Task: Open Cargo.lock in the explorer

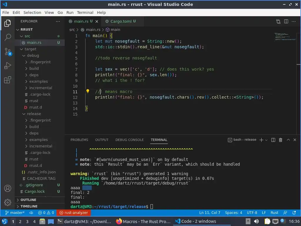Action: pos(40,192)
